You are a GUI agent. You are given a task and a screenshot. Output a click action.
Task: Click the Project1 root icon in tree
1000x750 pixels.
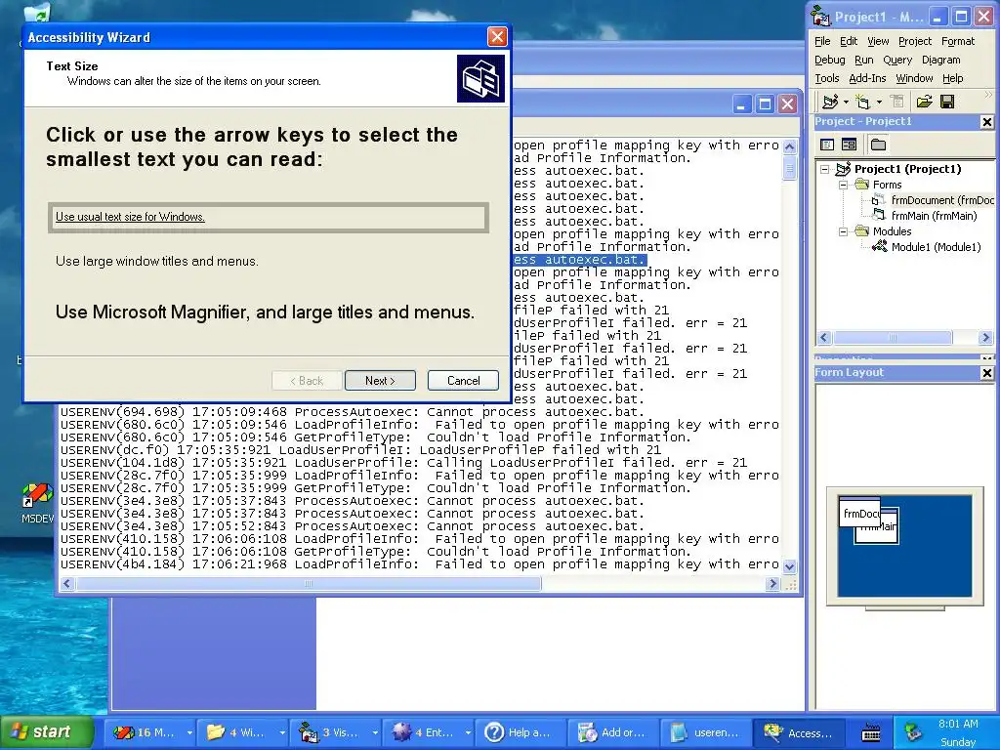point(843,169)
